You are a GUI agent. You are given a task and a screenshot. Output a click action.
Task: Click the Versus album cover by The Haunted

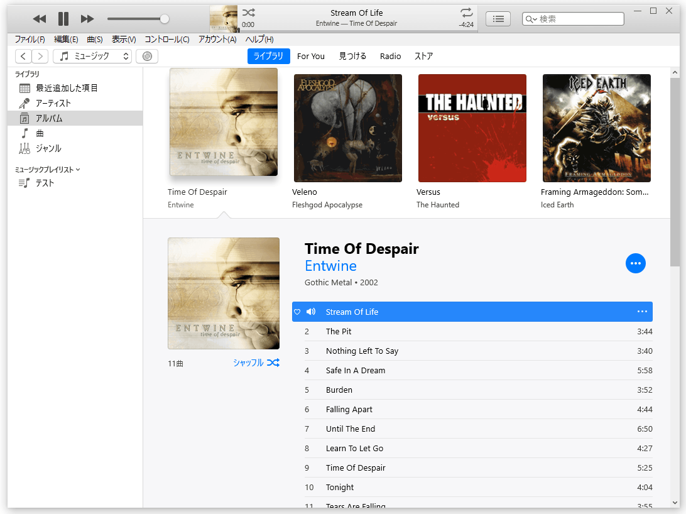[x=472, y=128]
